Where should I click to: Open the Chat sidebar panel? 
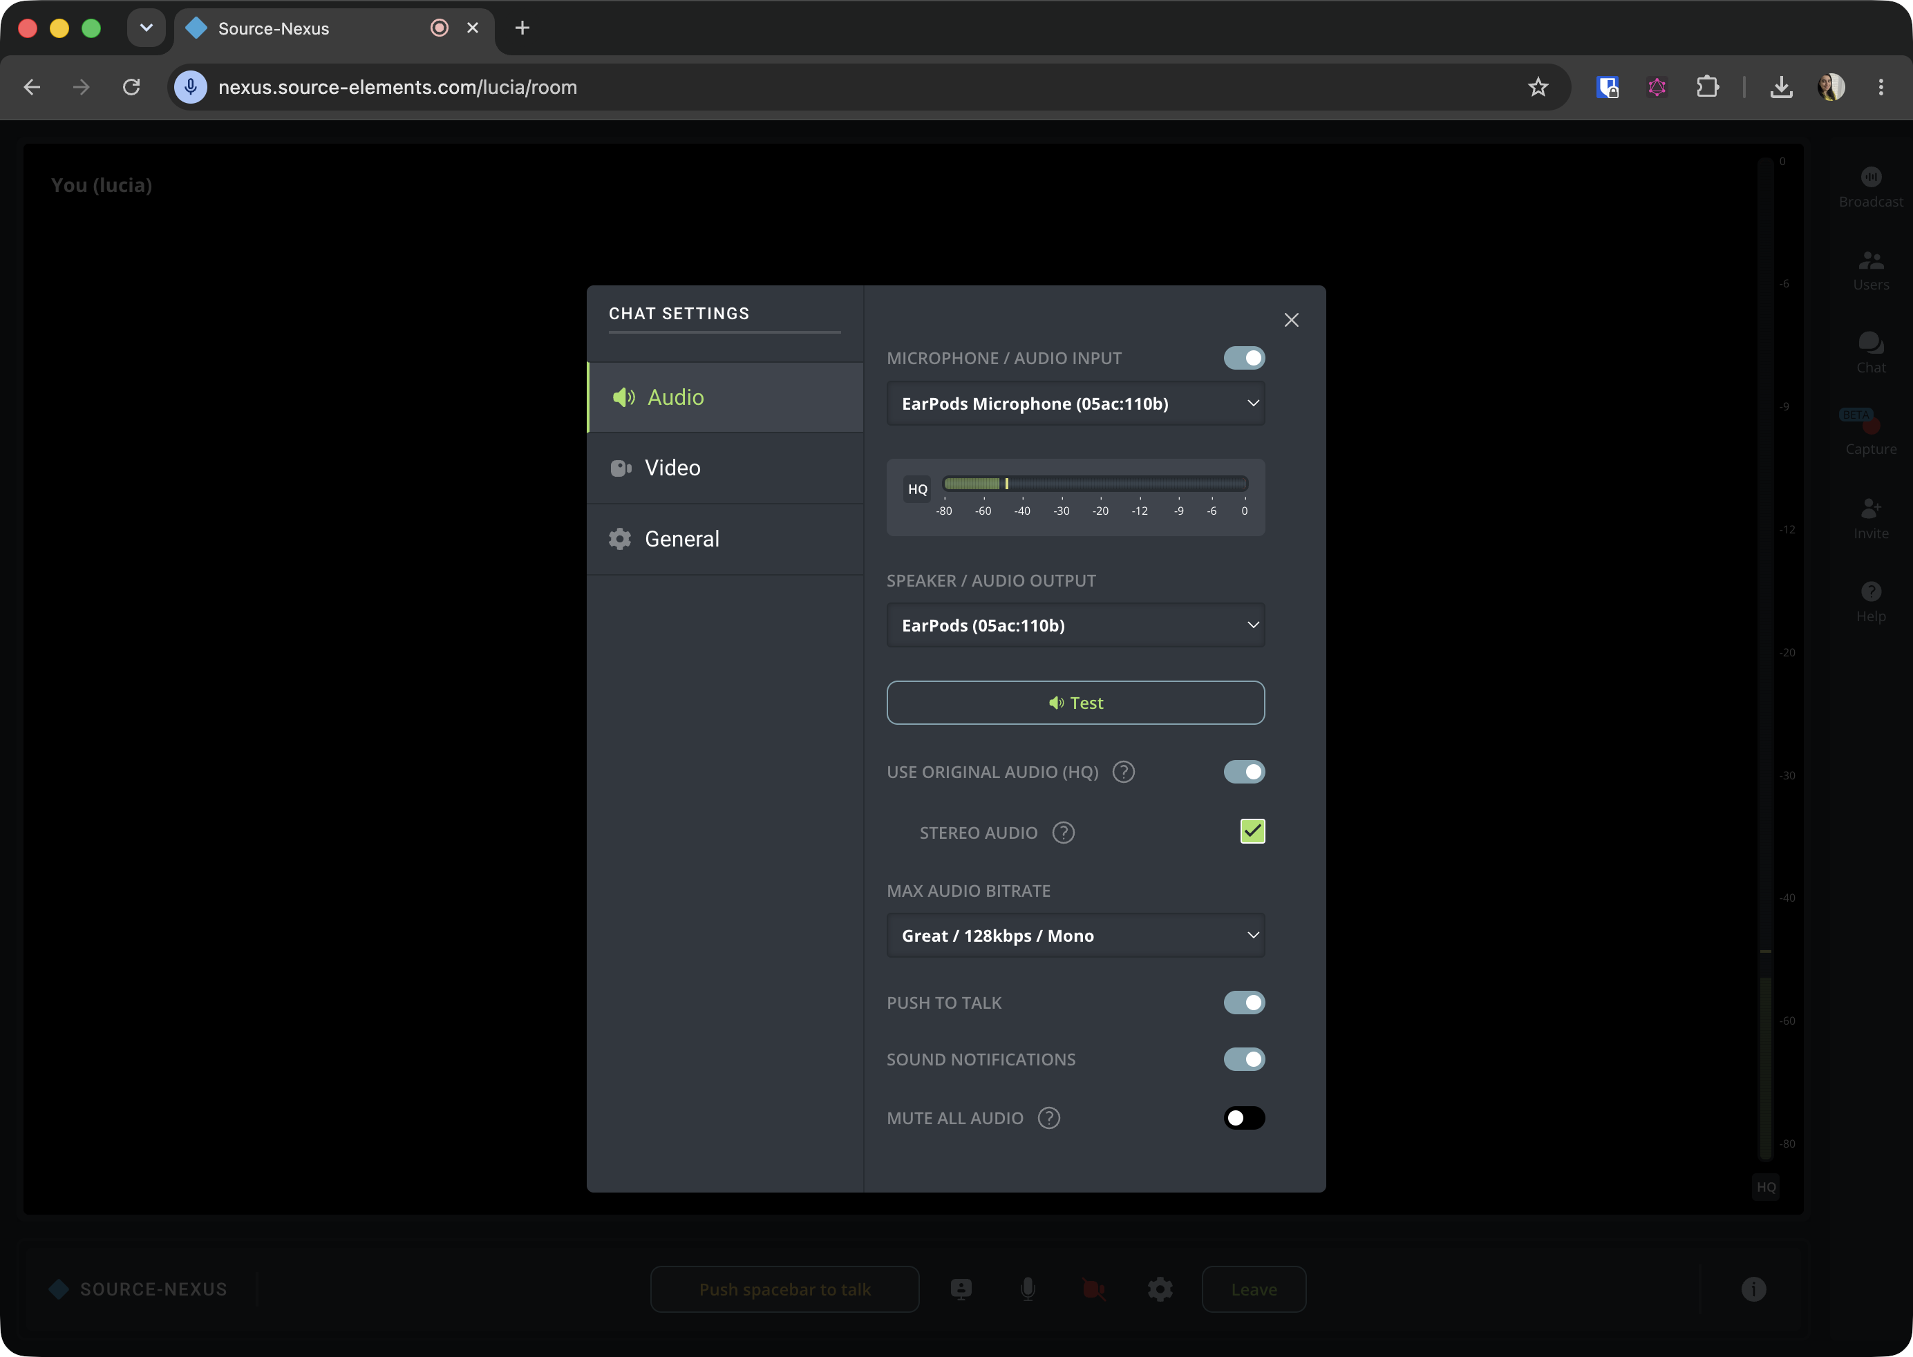tap(1870, 354)
